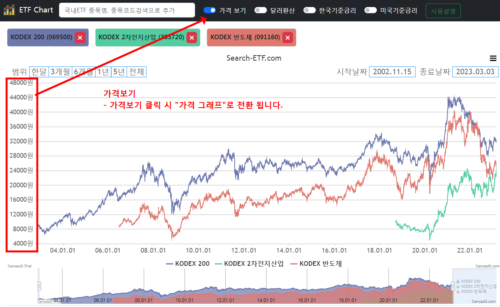Edit the 시작날짜 field 2002.11.15
Screen dimensions: 500x307
(392, 72)
